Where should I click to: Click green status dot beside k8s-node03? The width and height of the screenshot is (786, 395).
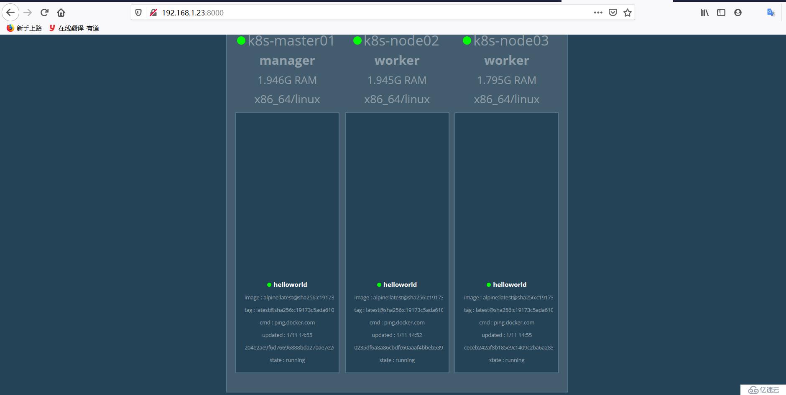(x=467, y=41)
